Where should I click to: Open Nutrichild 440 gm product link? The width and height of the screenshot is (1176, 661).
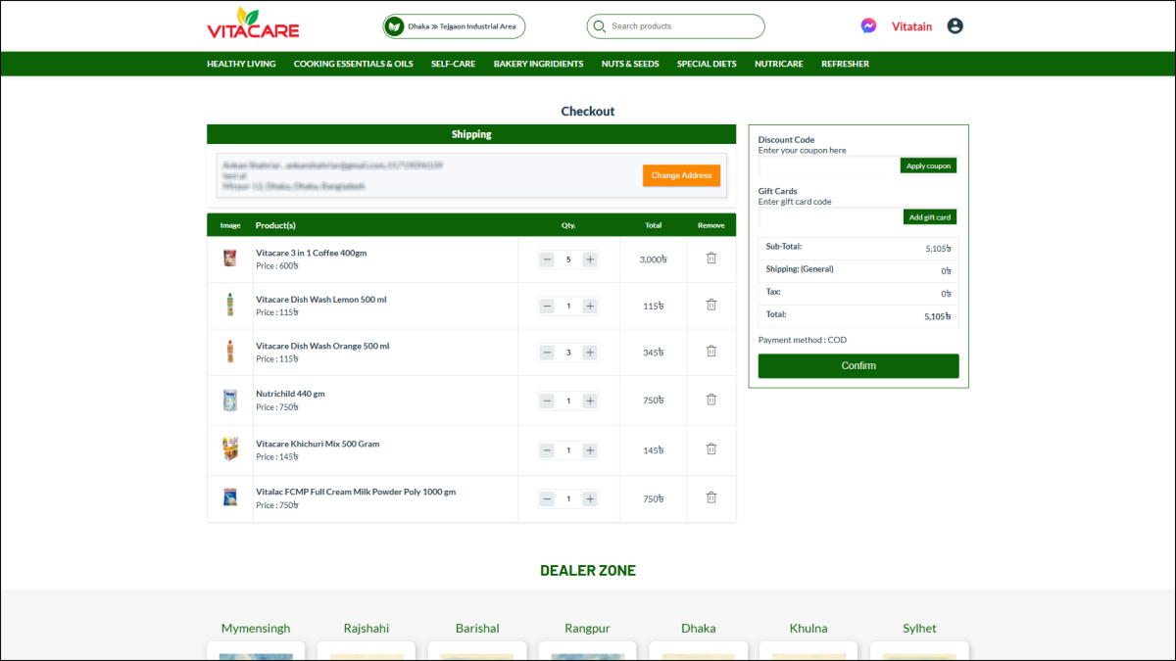290,394
